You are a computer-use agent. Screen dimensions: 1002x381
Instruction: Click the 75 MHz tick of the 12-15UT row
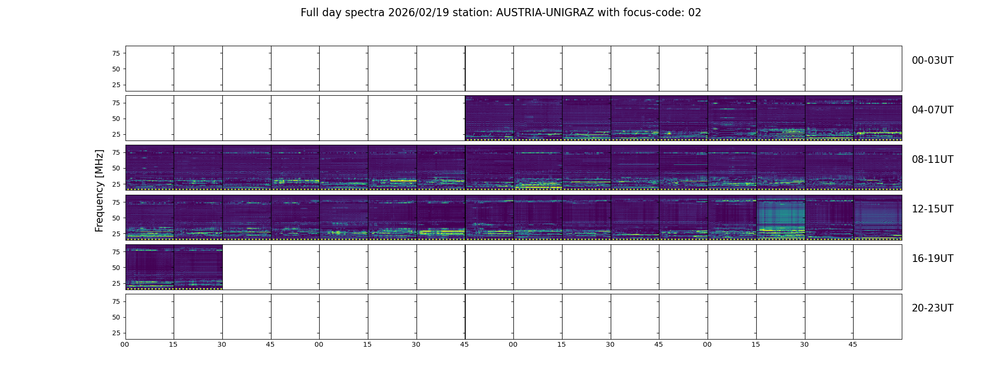point(116,202)
